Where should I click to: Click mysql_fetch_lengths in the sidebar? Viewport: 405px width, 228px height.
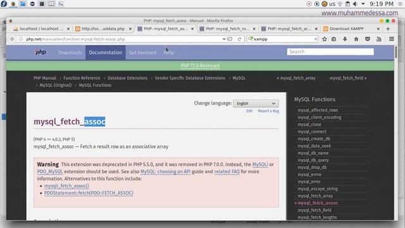(317, 217)
